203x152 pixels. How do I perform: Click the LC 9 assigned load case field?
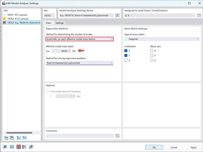pyautogui.click(x=160, y=15)
